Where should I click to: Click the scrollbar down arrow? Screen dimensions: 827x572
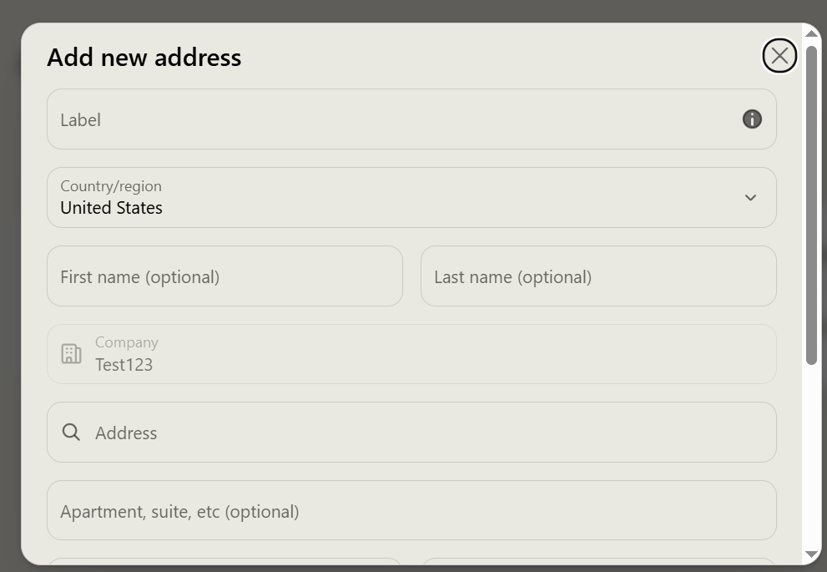(x=811, y=554)
